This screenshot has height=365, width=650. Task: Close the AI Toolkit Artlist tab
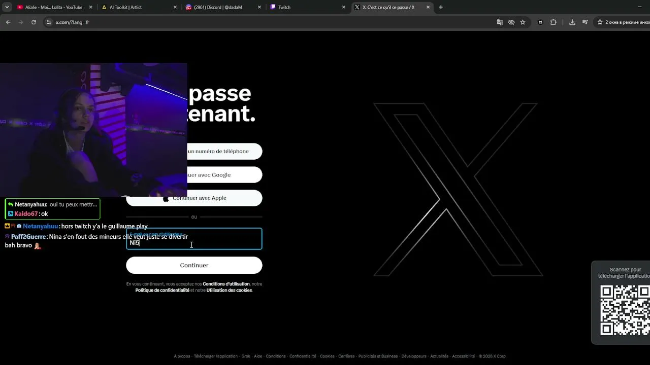(x=175, y=7)
